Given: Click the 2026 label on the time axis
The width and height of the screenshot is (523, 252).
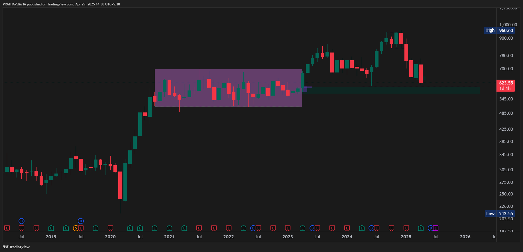Looking at the screenshot, I should click(465, 237).
